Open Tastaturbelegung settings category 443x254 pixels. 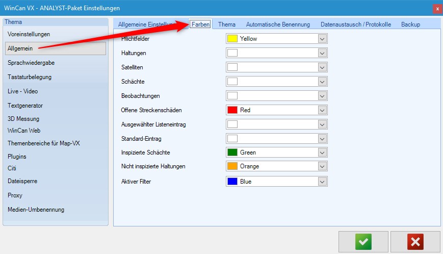(x=30, y=77)
